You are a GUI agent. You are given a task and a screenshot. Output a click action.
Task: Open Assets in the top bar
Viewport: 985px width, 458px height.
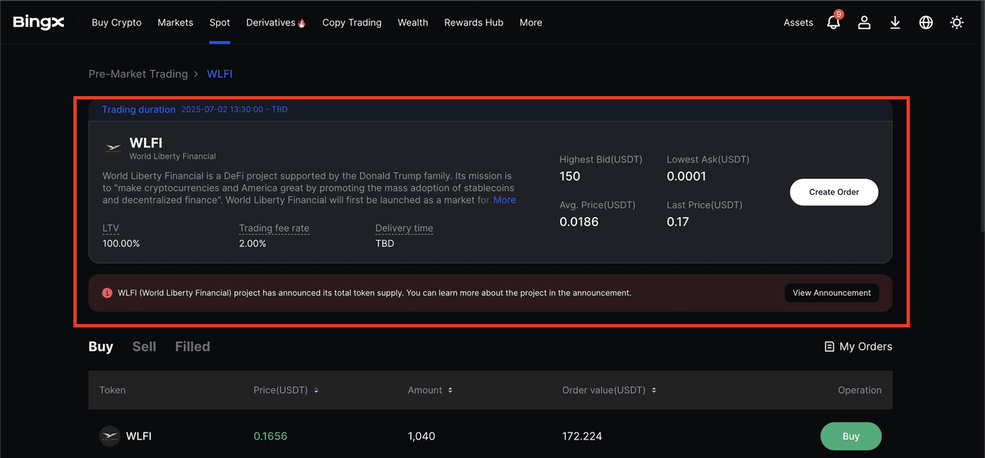click(x=798, y=22)
